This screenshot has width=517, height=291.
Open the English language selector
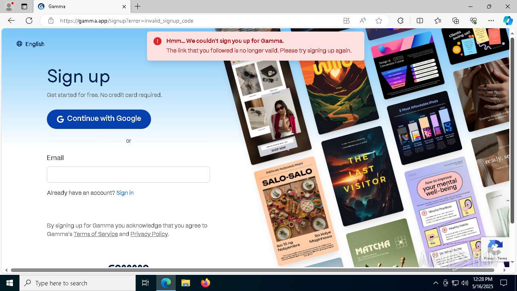pos(30,44)
